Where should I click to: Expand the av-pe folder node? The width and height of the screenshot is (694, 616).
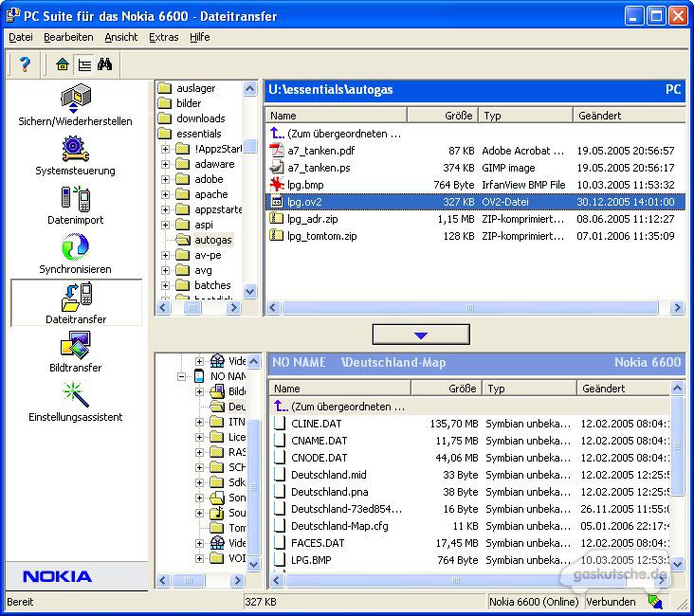coord(165,255)
